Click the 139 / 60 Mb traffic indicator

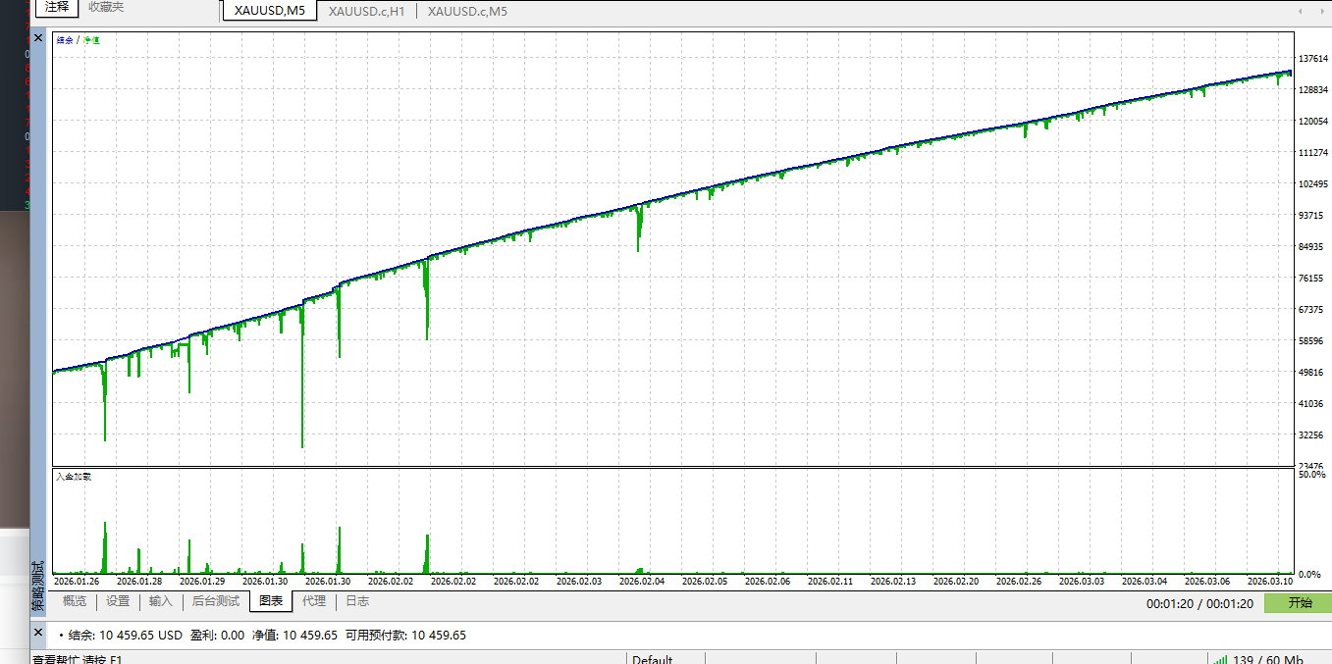[x=1268, y=660]
